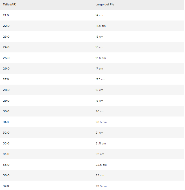Select size 25.0 in the Talle column
The image size is (185, 190).
point(6,58)
